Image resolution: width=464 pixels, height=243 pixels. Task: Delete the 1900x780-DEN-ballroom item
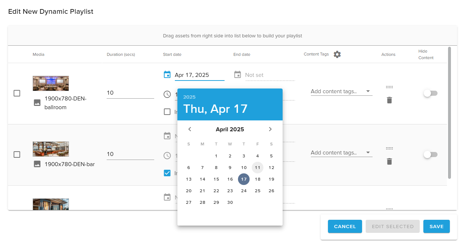click(389, 100)
